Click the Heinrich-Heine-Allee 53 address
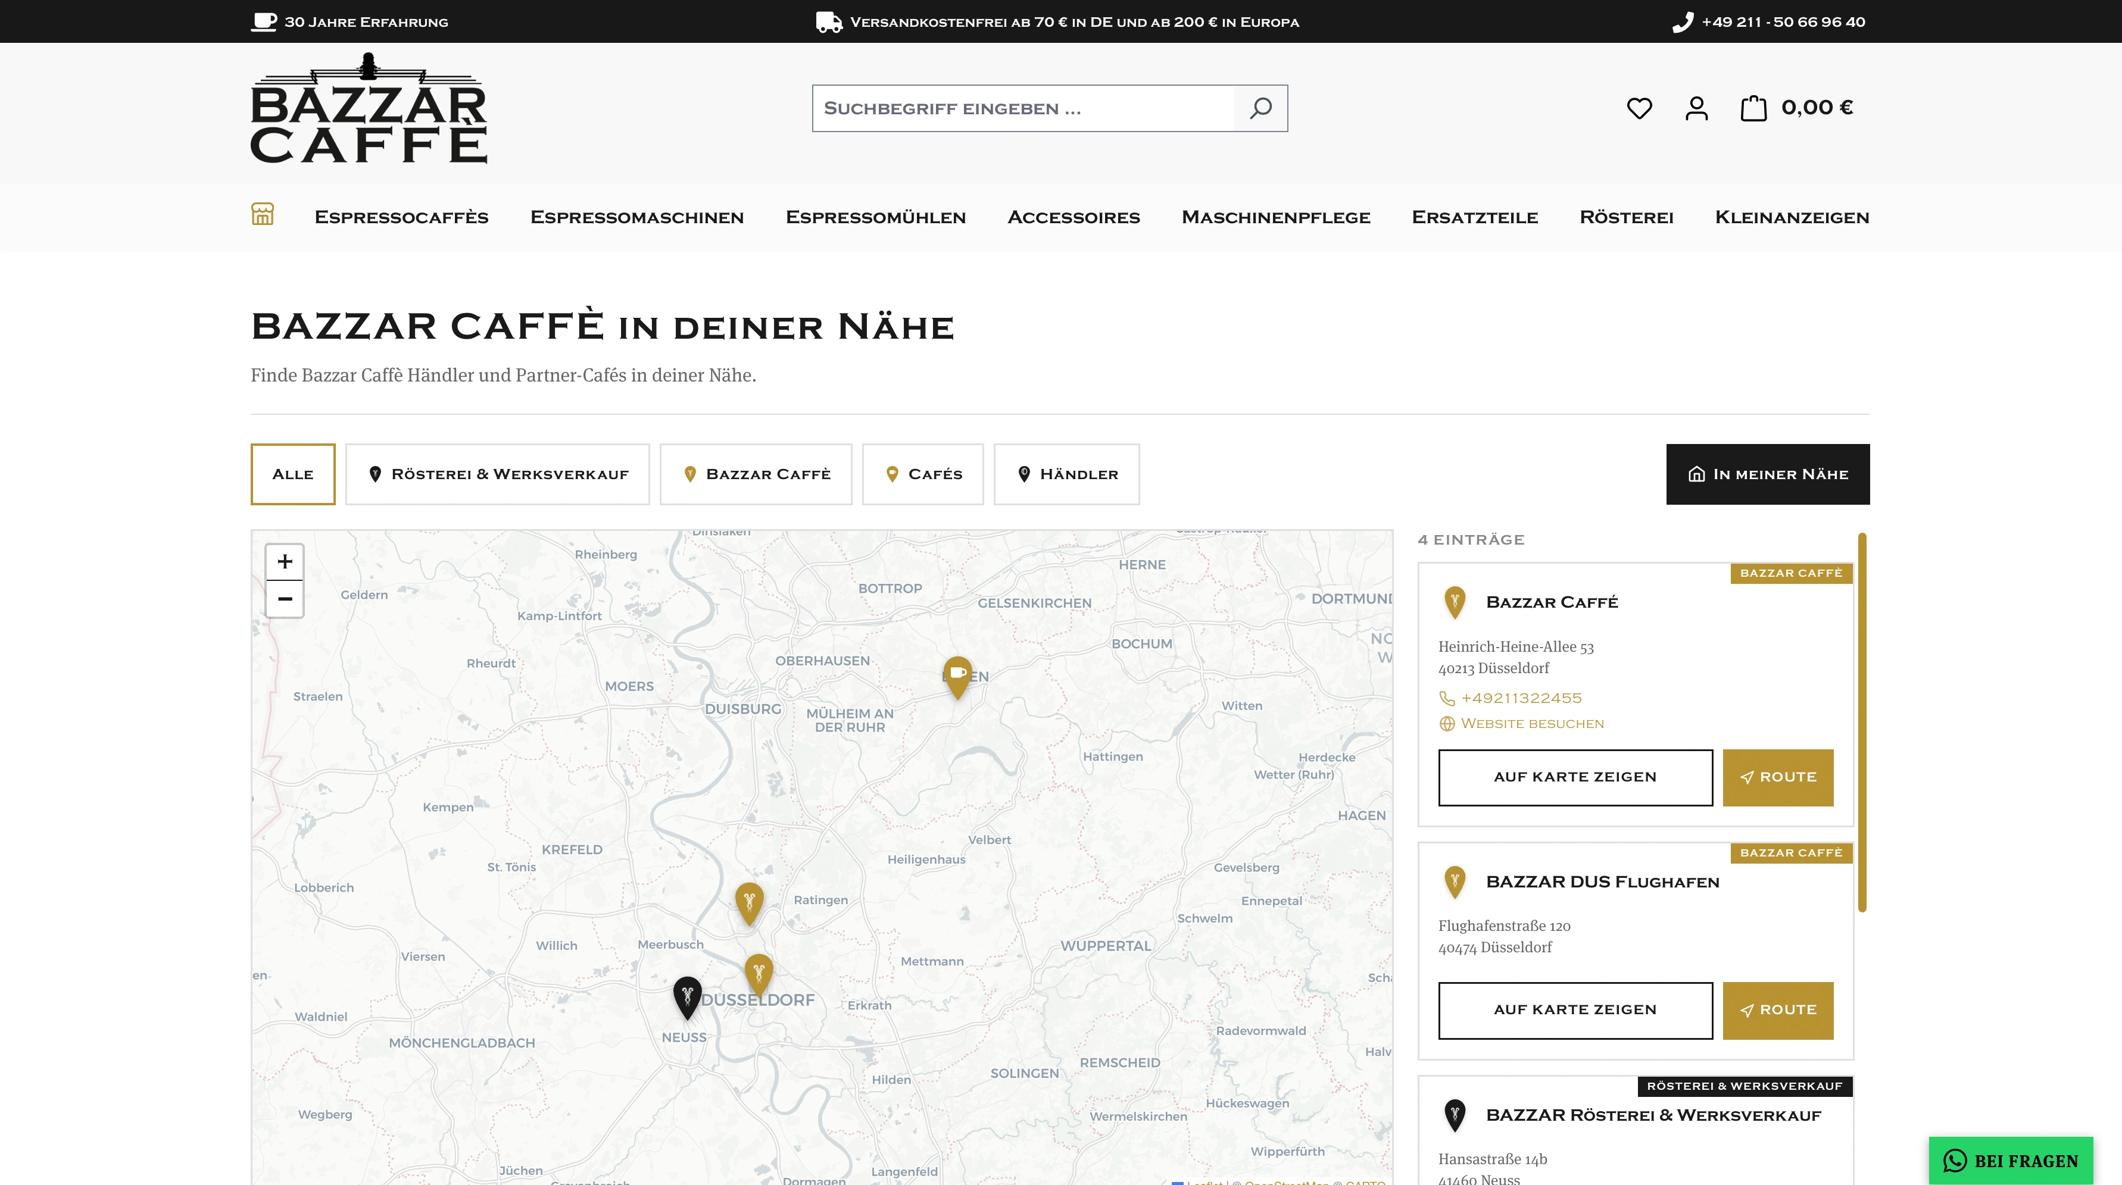 point(1516,648)
